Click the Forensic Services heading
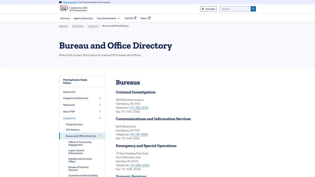 pyautogui.click(x=131, y=176)
